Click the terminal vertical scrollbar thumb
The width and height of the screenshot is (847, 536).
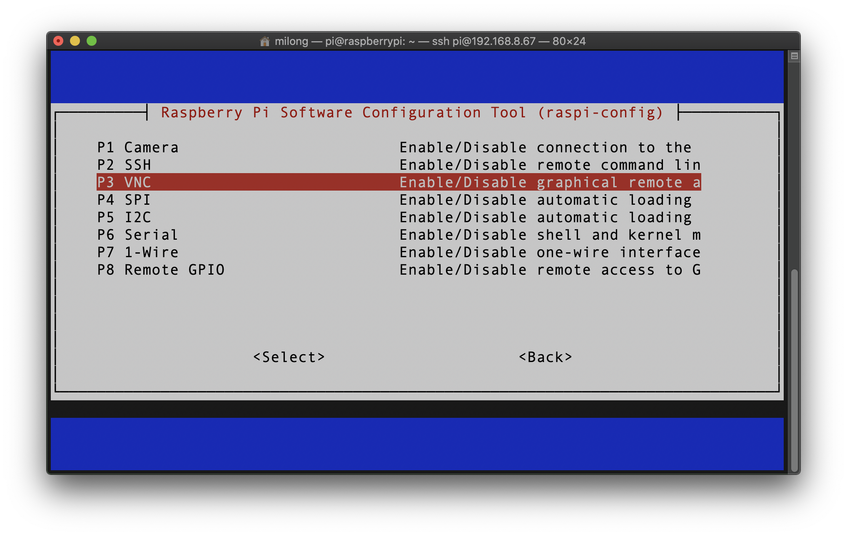(794, 371)
